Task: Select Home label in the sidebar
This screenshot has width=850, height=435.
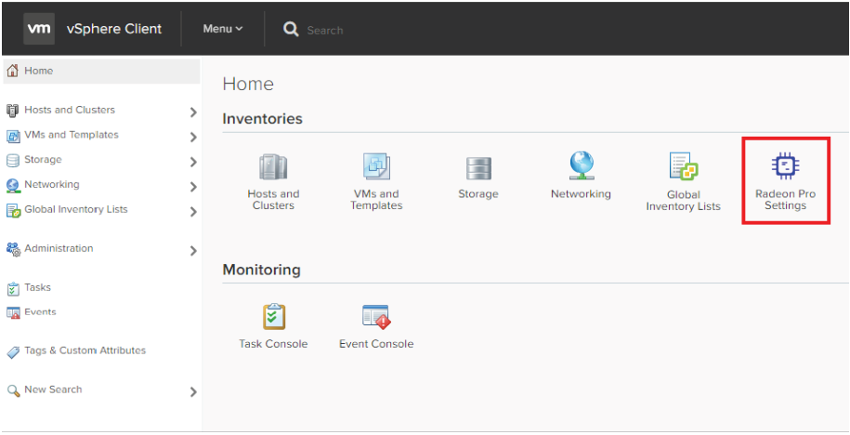Action: point(38,71)
